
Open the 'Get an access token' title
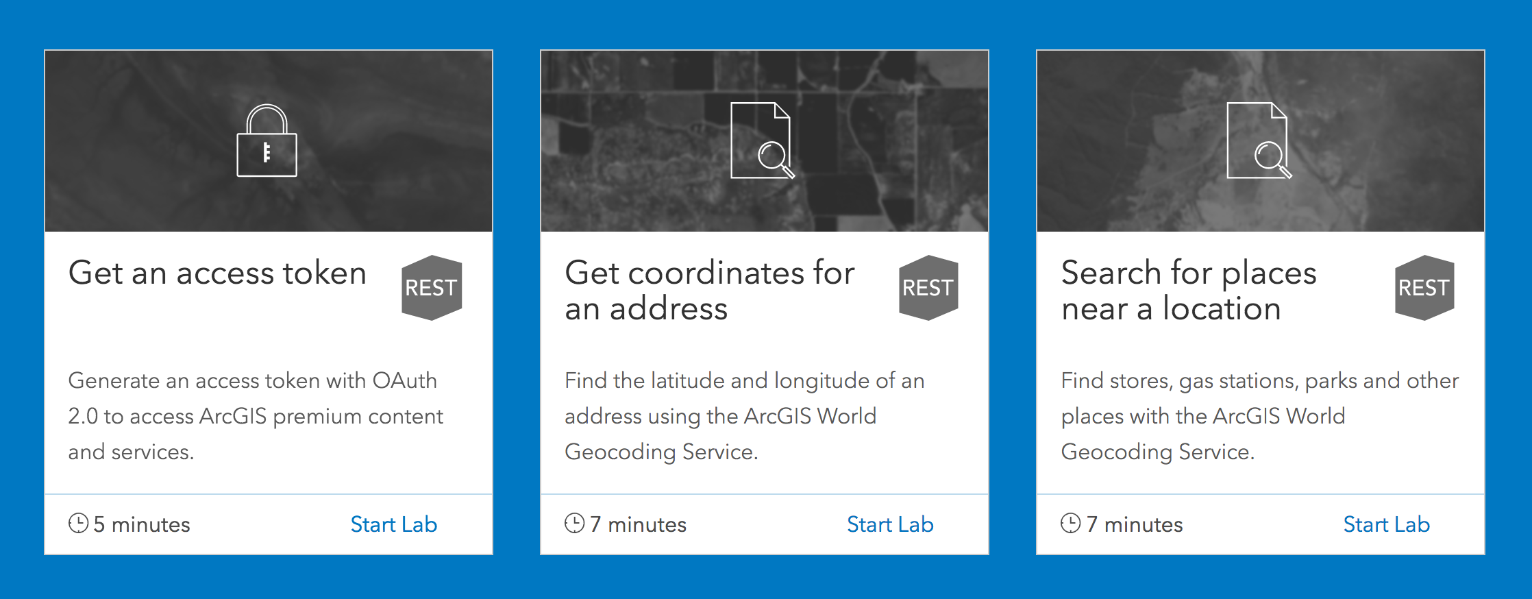pyautogui.click(x=217, y=273)
